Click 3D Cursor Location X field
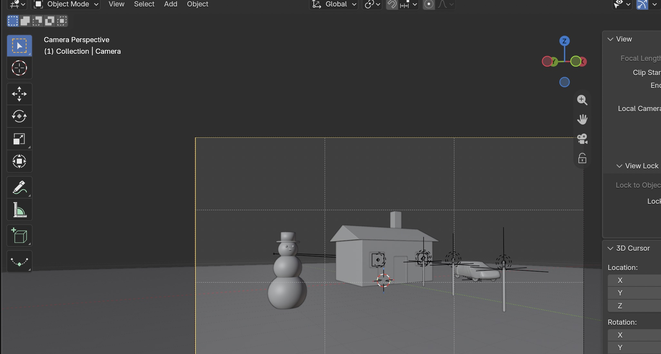 click(634, 280)
